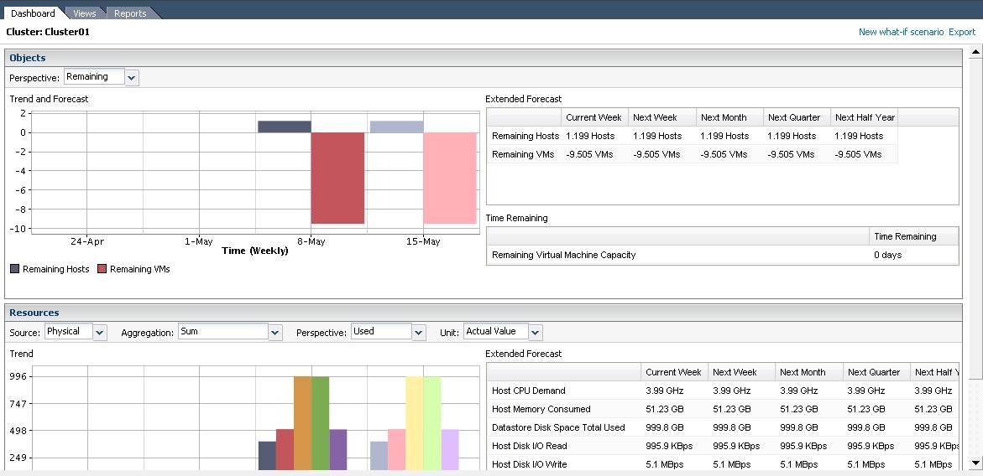Click the Remaining Hosts legend swatch
983x476 pixels.
tap(15, 269)
